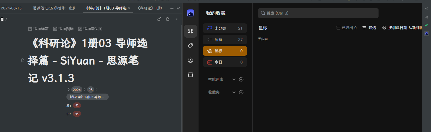Add a new 智能列表 with plus icon
This screenshot has width=431, height=132.
[x=241, y=79]
